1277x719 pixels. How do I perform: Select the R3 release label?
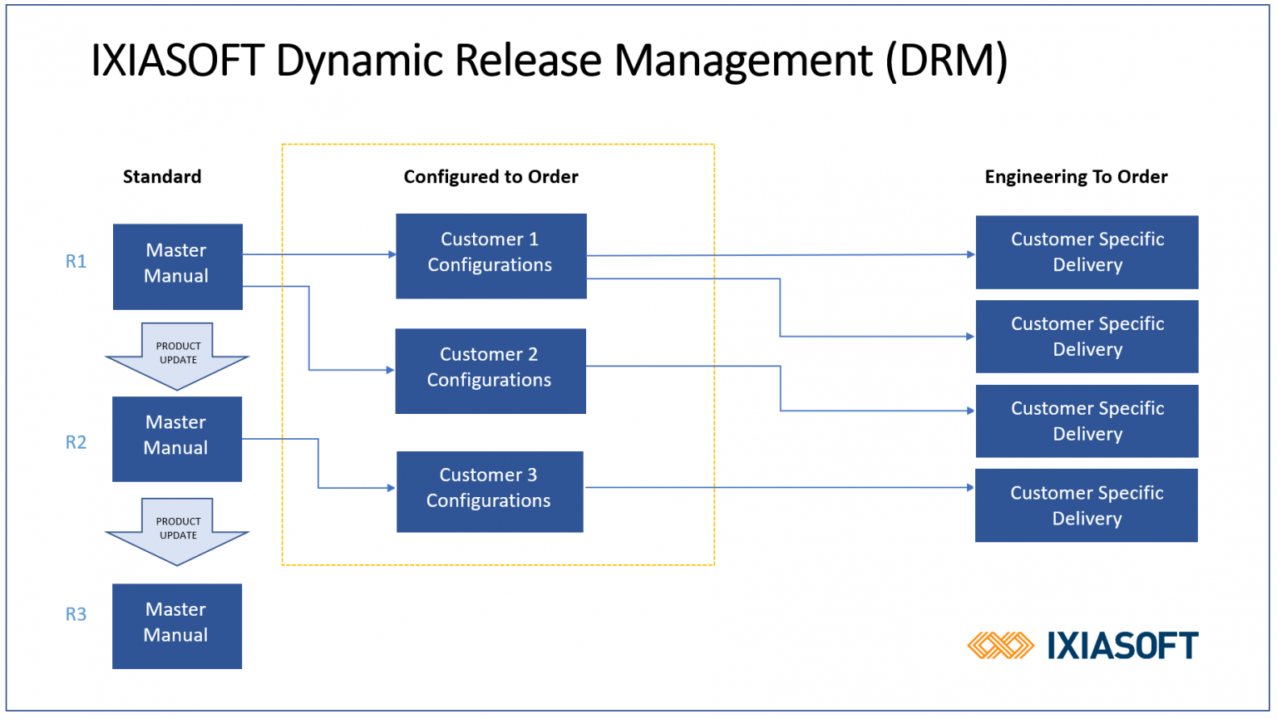click(x=76, y=614)
